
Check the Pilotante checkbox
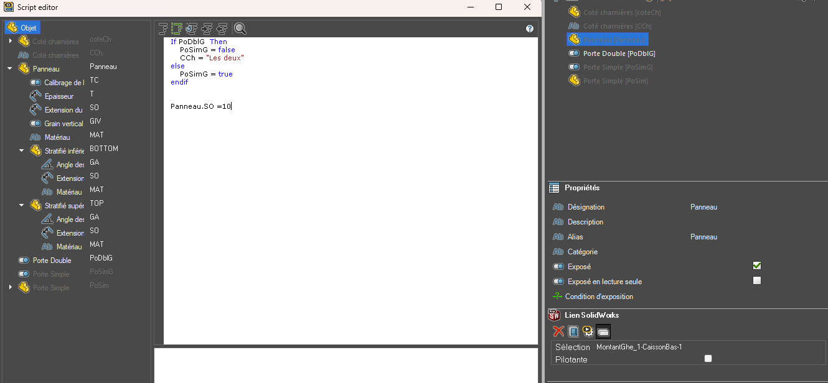coord(708,359)
